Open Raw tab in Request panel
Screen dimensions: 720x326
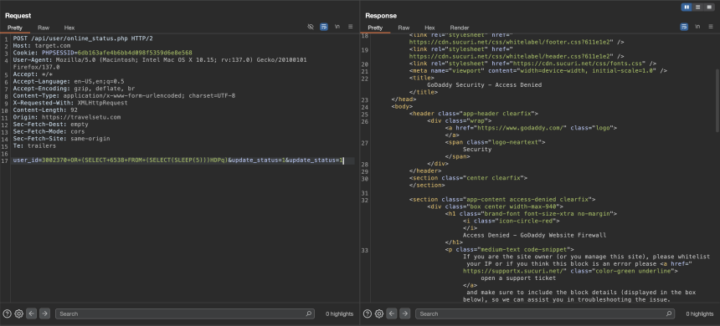(44, 28)
